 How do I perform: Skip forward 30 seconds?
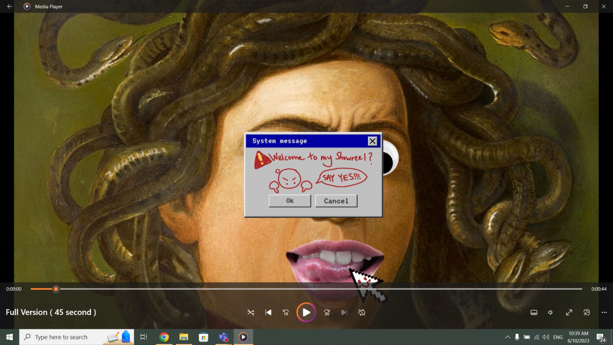(327, 312)
